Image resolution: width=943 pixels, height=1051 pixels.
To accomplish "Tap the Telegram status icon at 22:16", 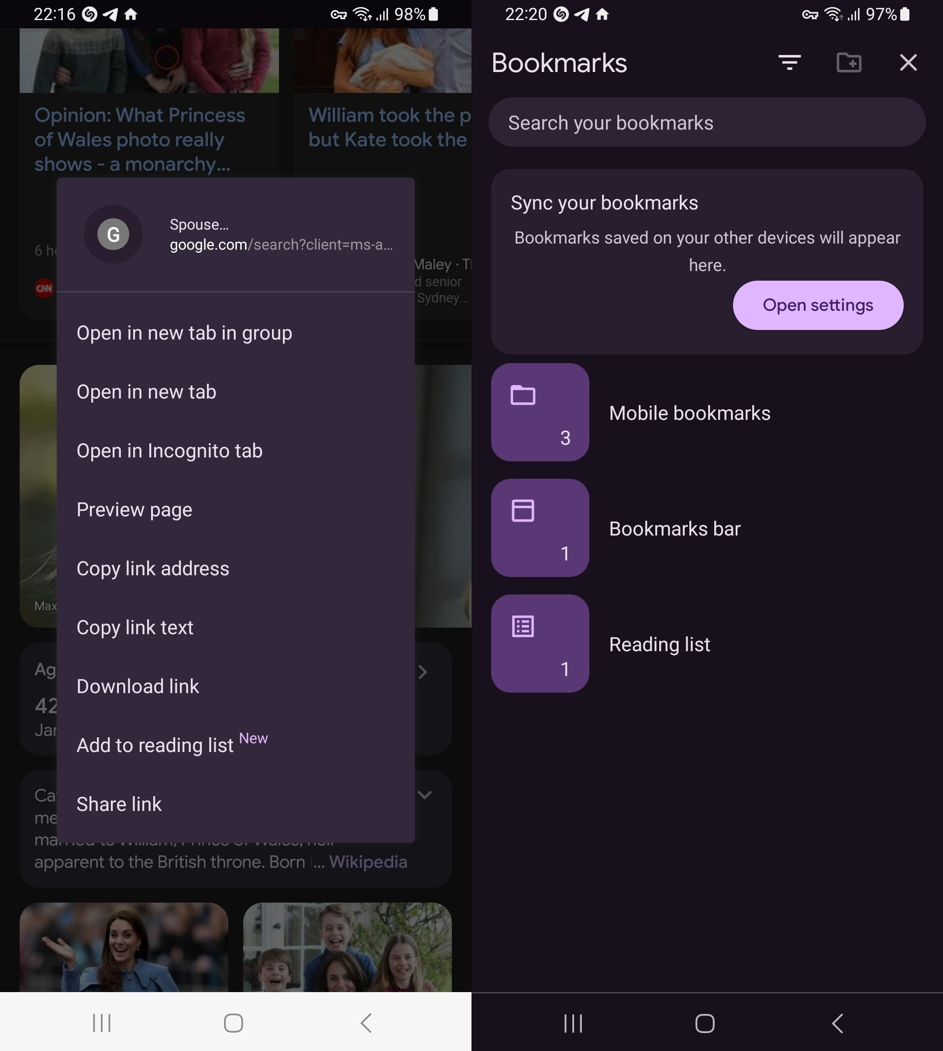I will point(110,14).
